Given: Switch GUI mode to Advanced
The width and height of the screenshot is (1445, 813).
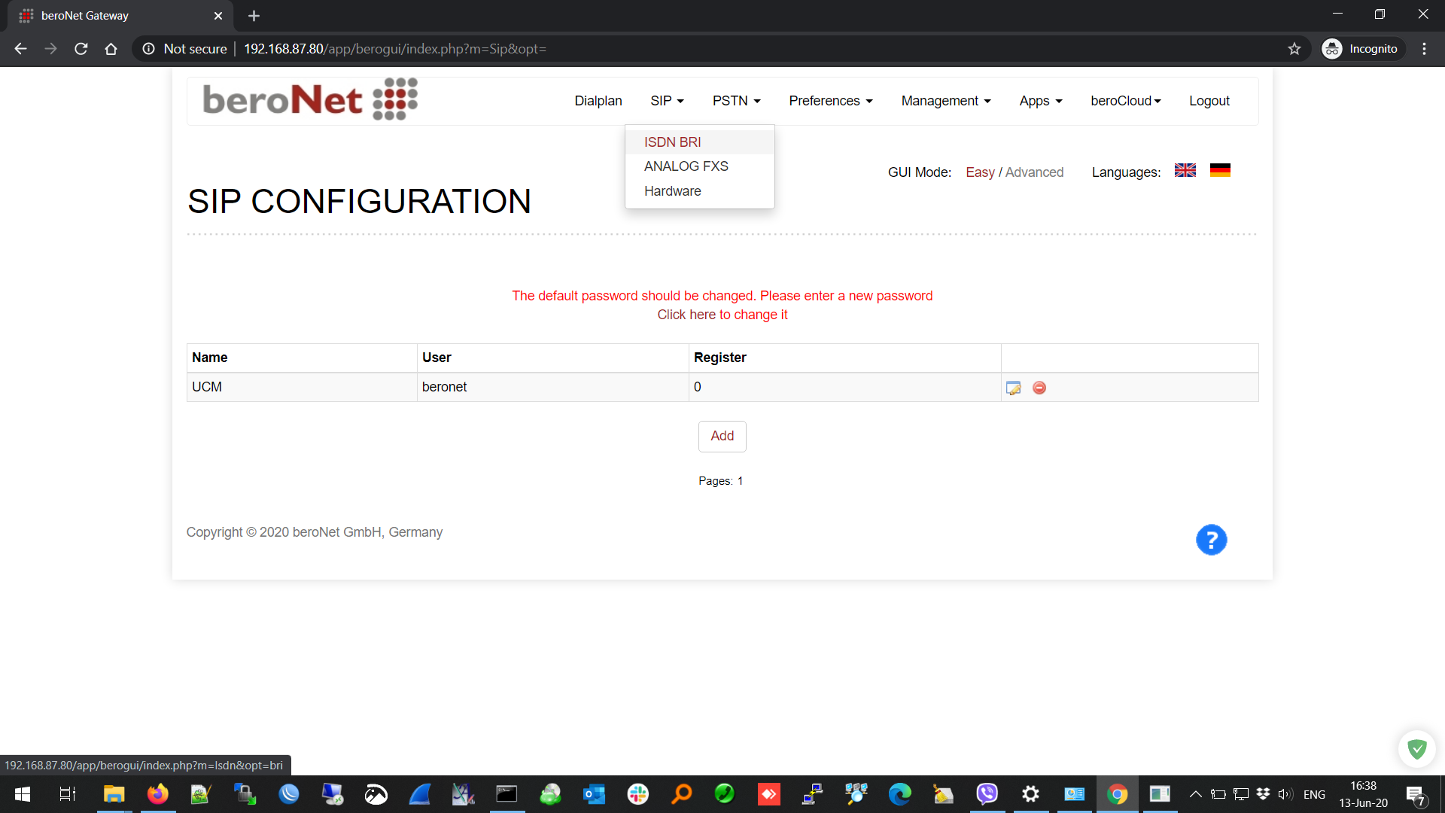Looking at the screenshot, I should pyautogui.click(x=1034, y=172).
